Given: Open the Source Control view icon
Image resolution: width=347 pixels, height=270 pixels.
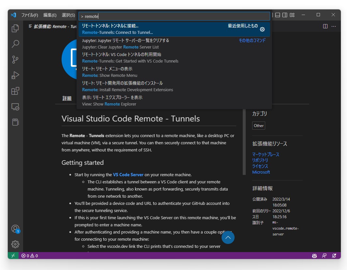Looking at the screenshot, I should coord(15,60).
